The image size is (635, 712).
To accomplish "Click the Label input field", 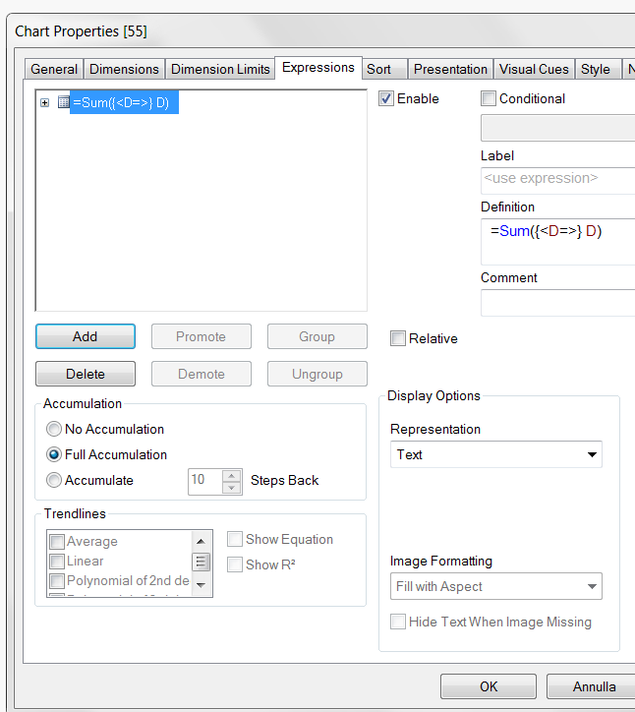I will 558,180.
